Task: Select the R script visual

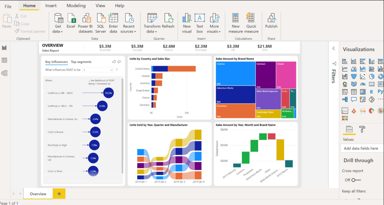Action: [x=372, y=92]
